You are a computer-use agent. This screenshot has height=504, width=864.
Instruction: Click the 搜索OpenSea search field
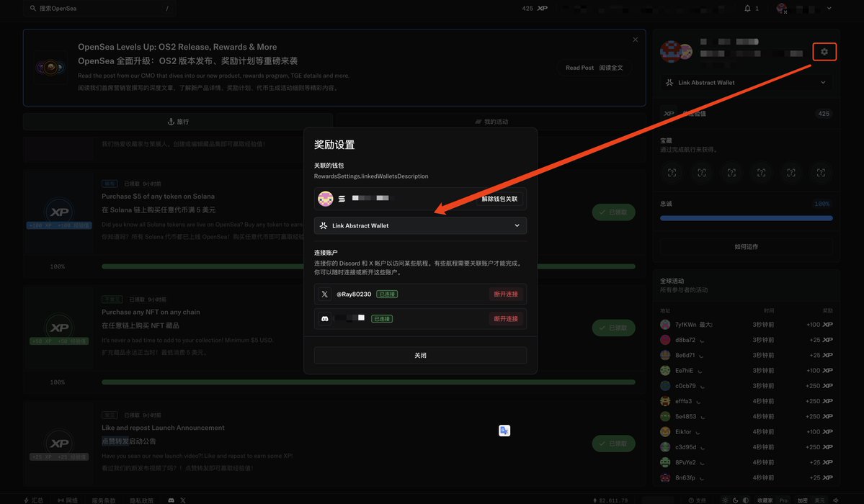99,8
